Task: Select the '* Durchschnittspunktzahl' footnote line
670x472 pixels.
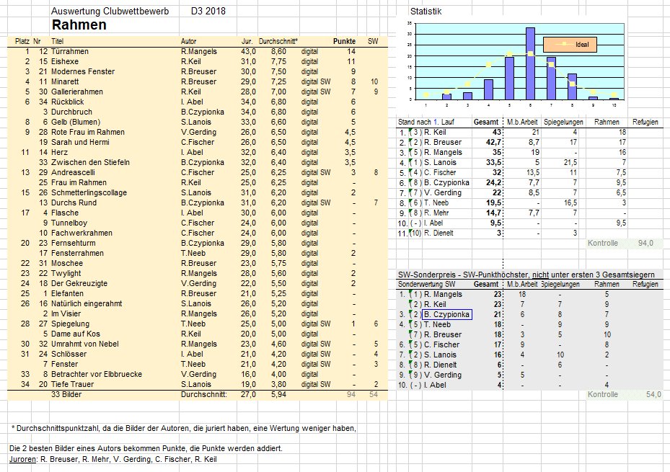Action: (184, 429)
